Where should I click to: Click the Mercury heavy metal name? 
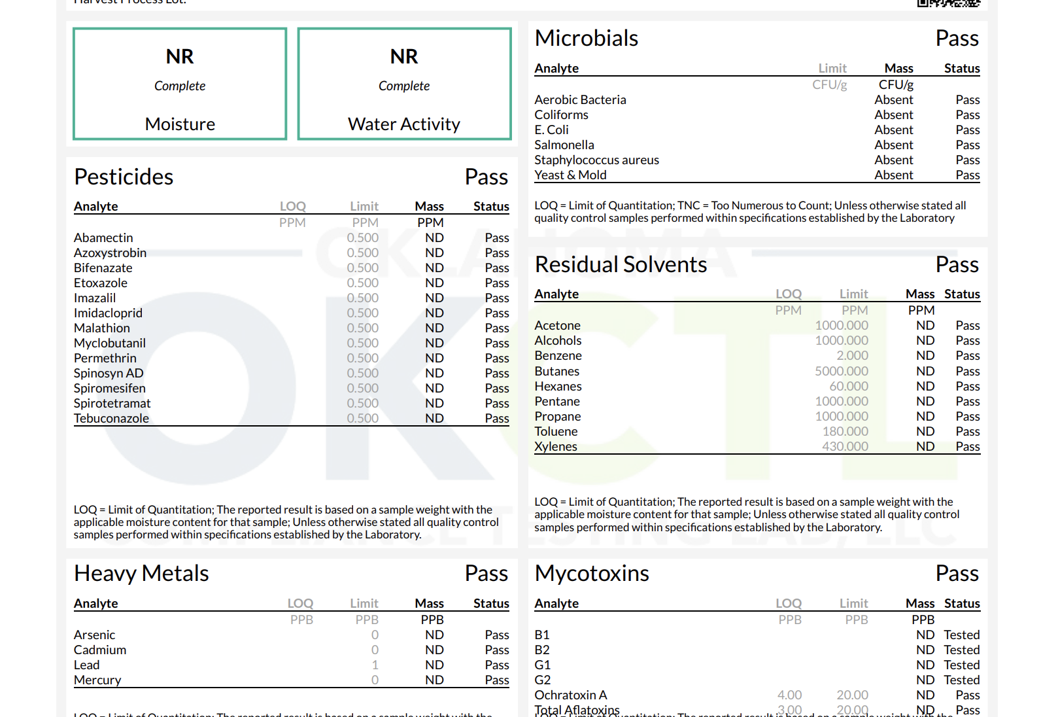97,680
